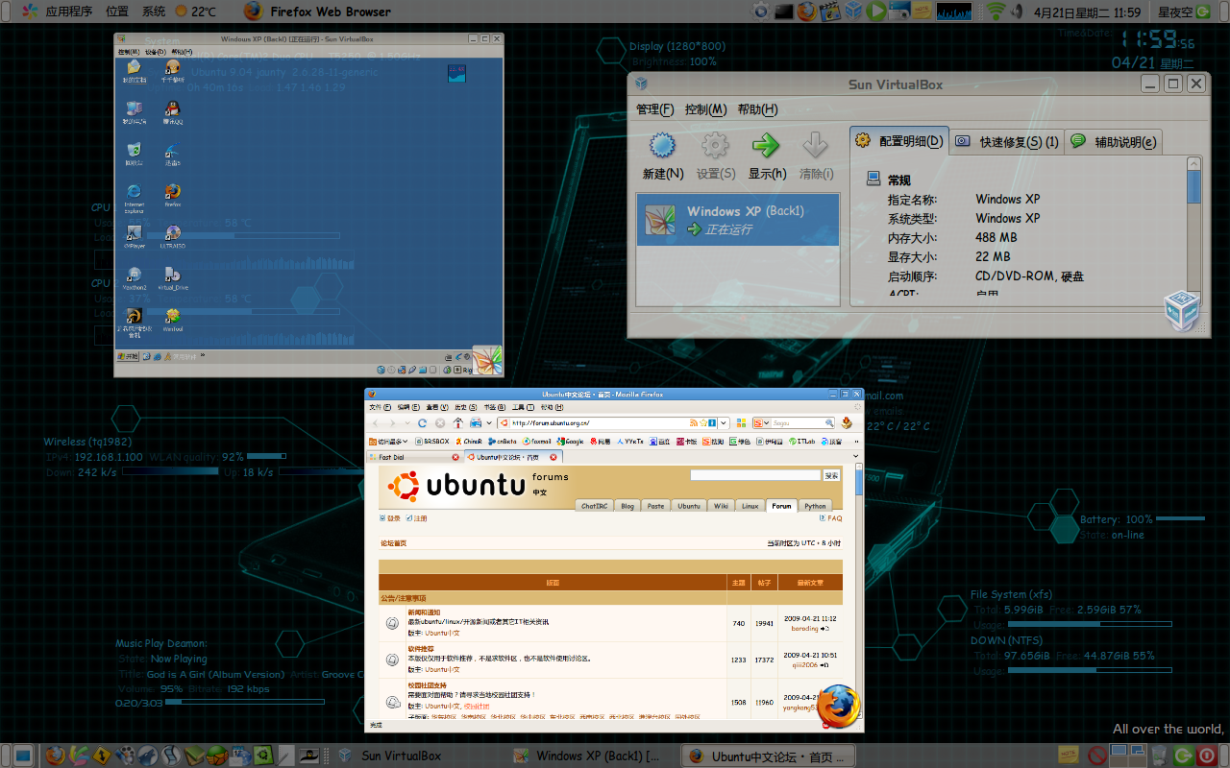Click the Show (显示) green arrow in VirtualBox
The image size is (1230, 768).
coord(766,146)
